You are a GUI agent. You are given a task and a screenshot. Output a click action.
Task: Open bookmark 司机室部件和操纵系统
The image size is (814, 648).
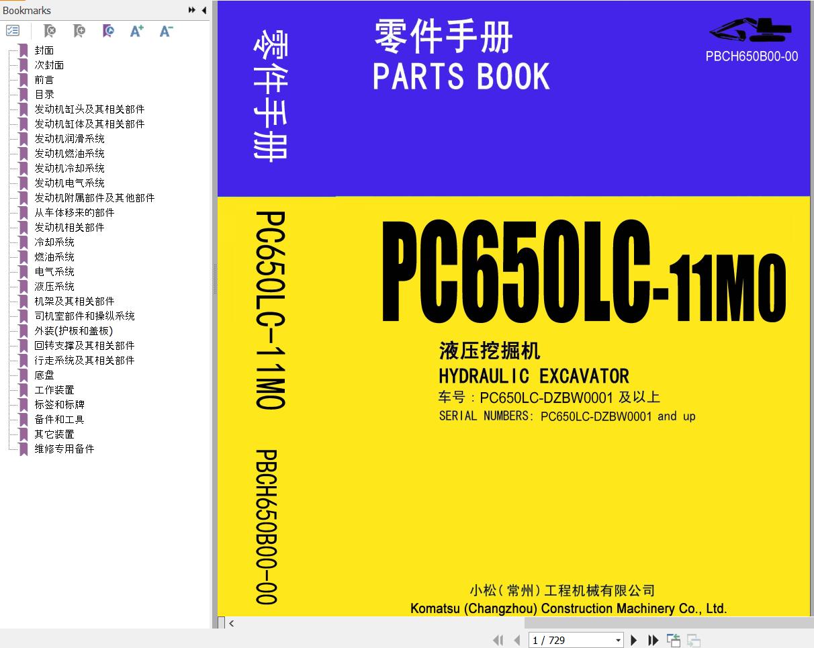(85, 316)
